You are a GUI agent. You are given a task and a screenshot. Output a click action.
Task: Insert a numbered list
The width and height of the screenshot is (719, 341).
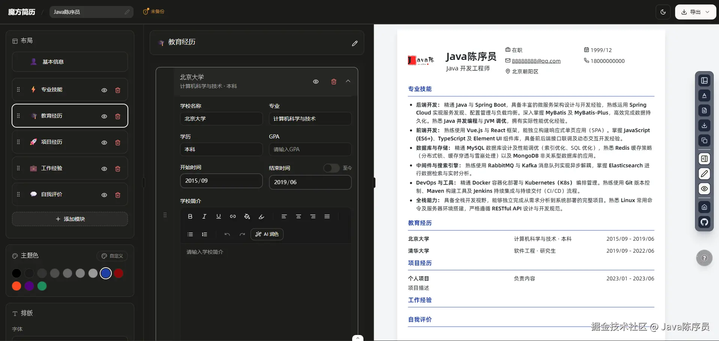point(204,234)
